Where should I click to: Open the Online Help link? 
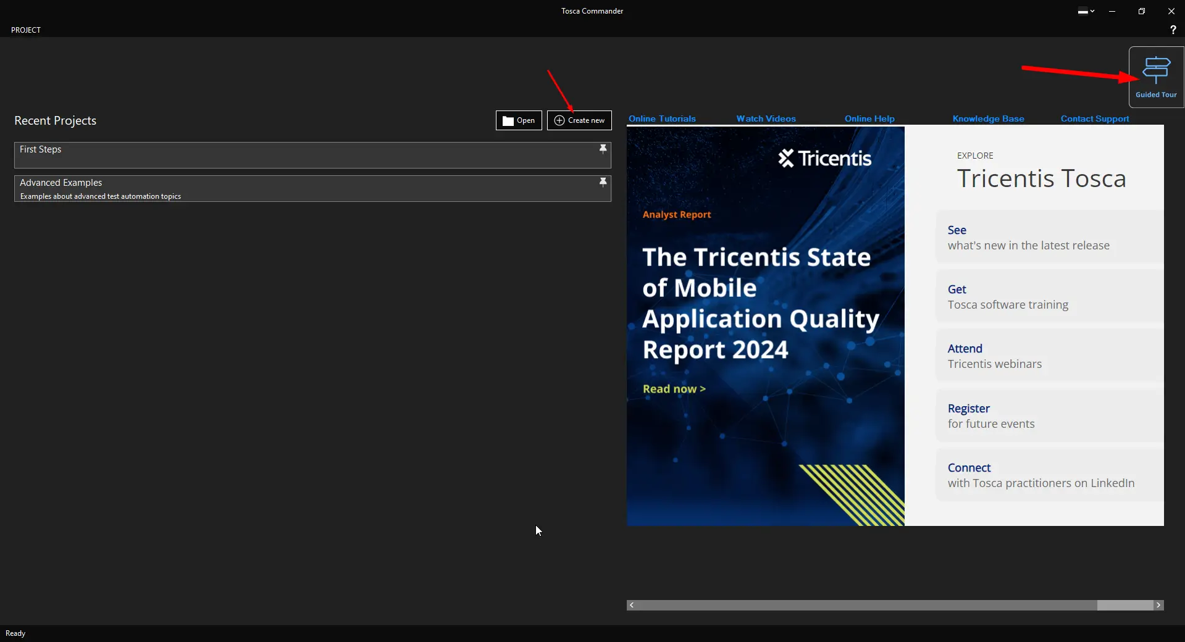tap(869, 119)
